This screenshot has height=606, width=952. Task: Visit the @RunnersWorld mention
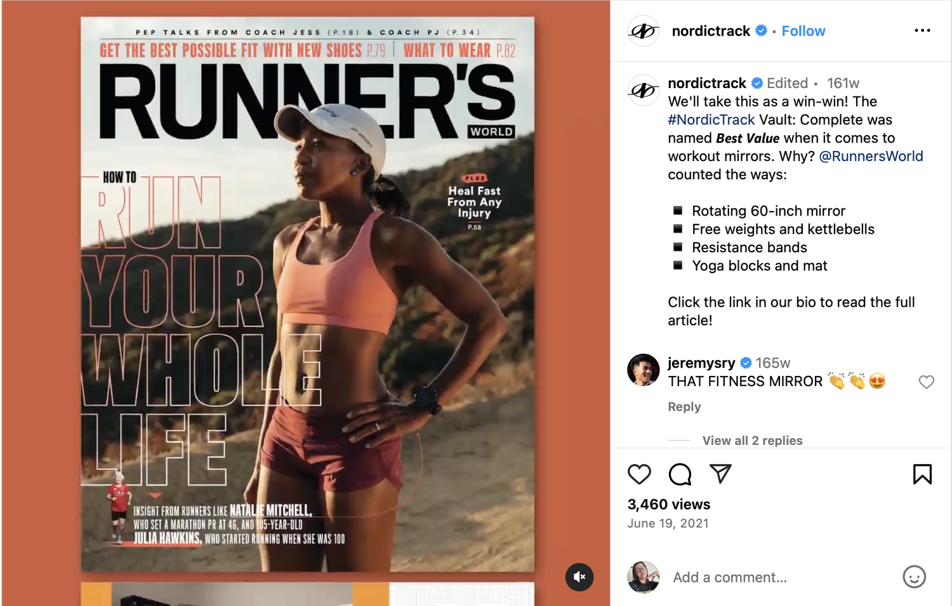click(x=871, y=157)
